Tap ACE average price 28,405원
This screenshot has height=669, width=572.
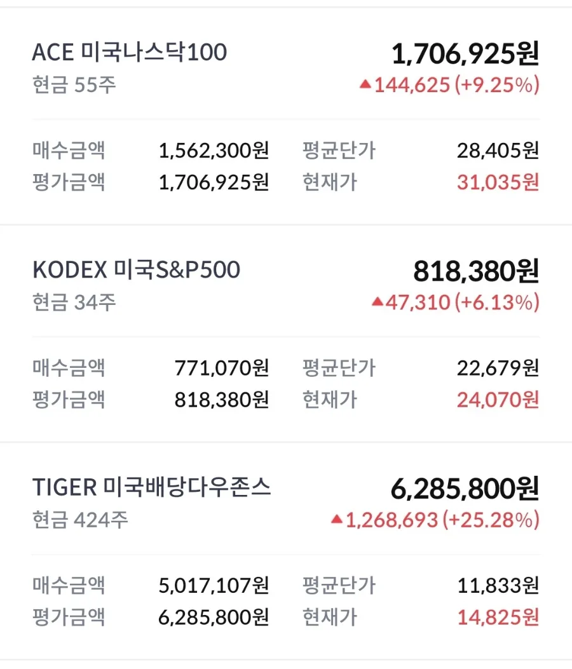498,151
